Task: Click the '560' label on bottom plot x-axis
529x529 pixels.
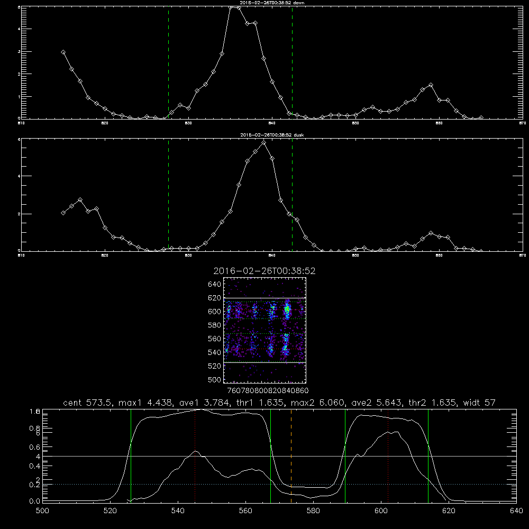Action: coord(245,511)
